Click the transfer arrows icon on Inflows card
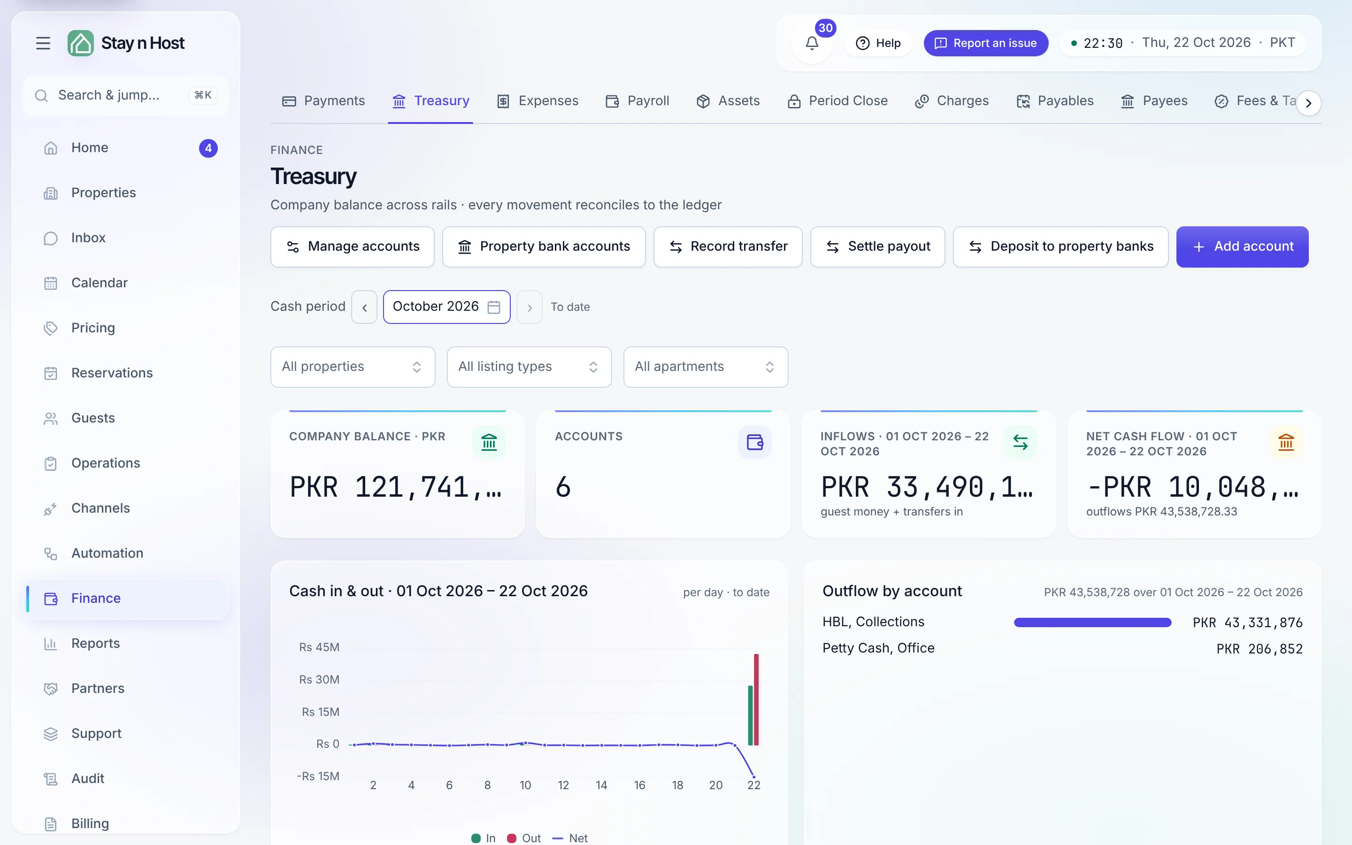 (1020, 442)
